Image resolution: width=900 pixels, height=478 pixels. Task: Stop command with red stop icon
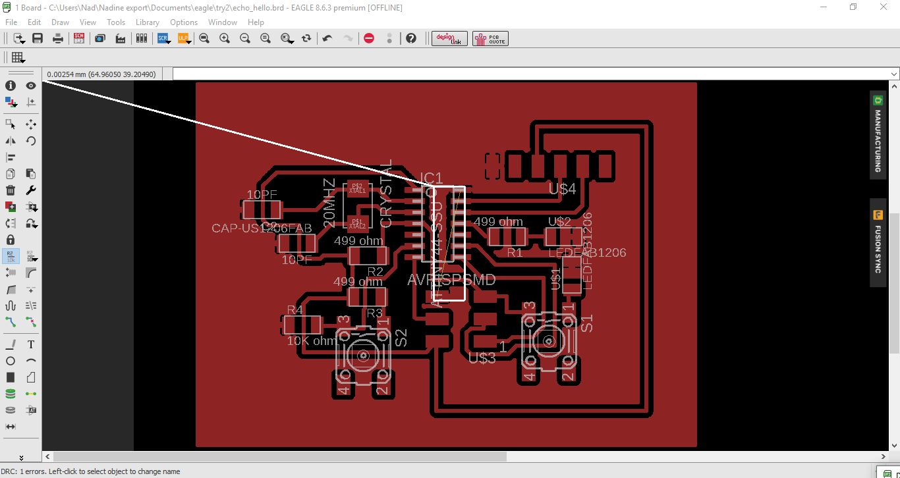pos(369,38)
